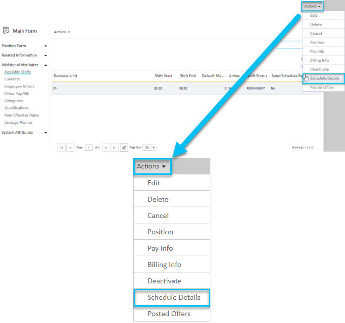Click the enlarged Actions dropdown button

click(x=152, y=166)
